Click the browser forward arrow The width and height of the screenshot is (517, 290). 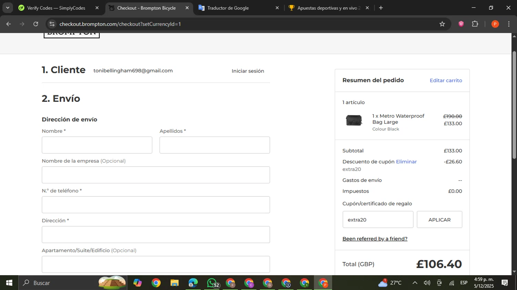[22, 24]
